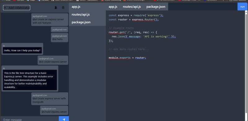Click the 'module.exports = router;' line

pyautogui.click(x=127, y=58)
